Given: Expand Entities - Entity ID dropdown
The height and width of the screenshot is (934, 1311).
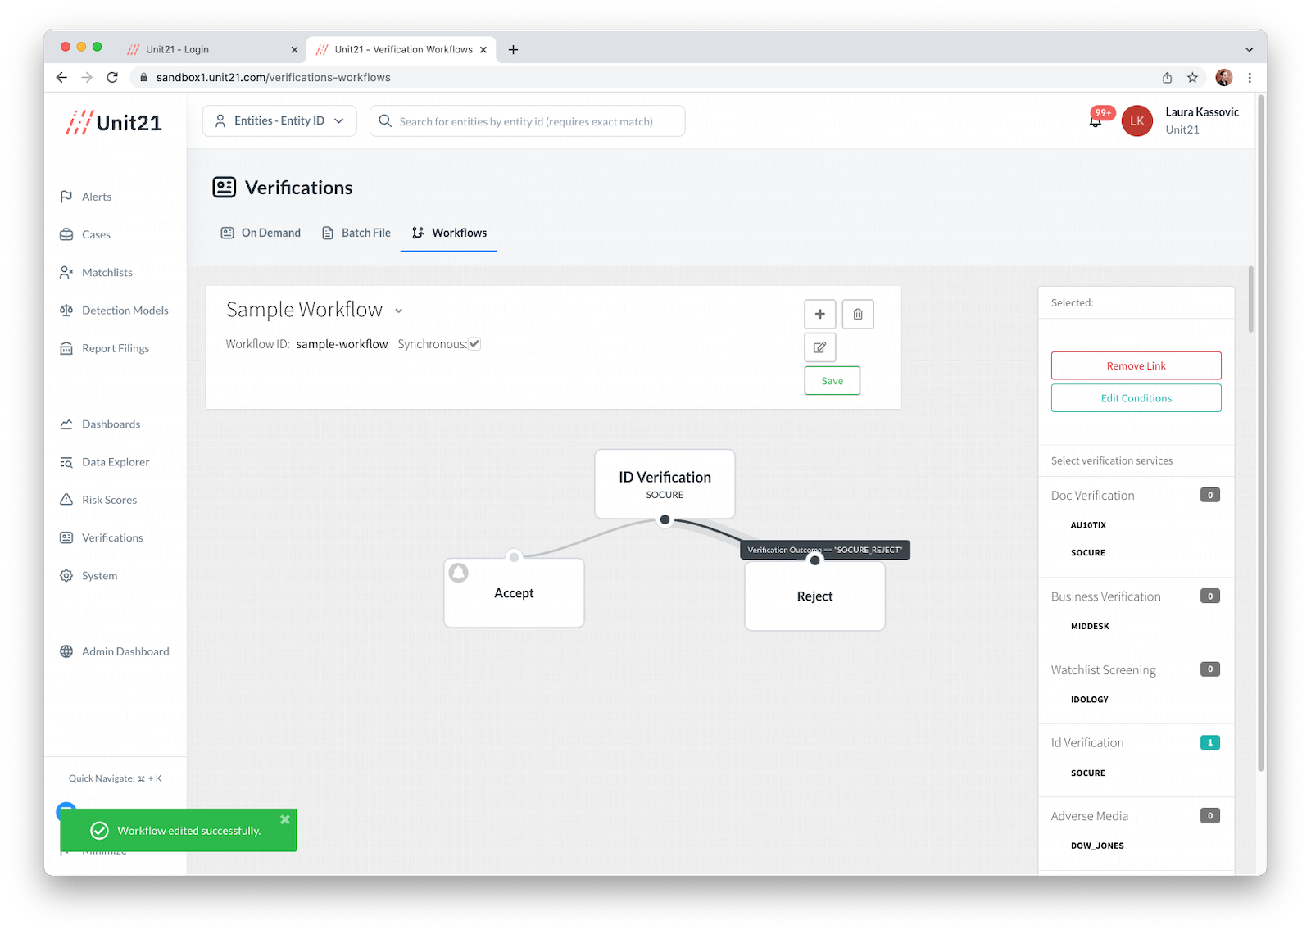Looking at the screenshot, I should coord(279,120).
